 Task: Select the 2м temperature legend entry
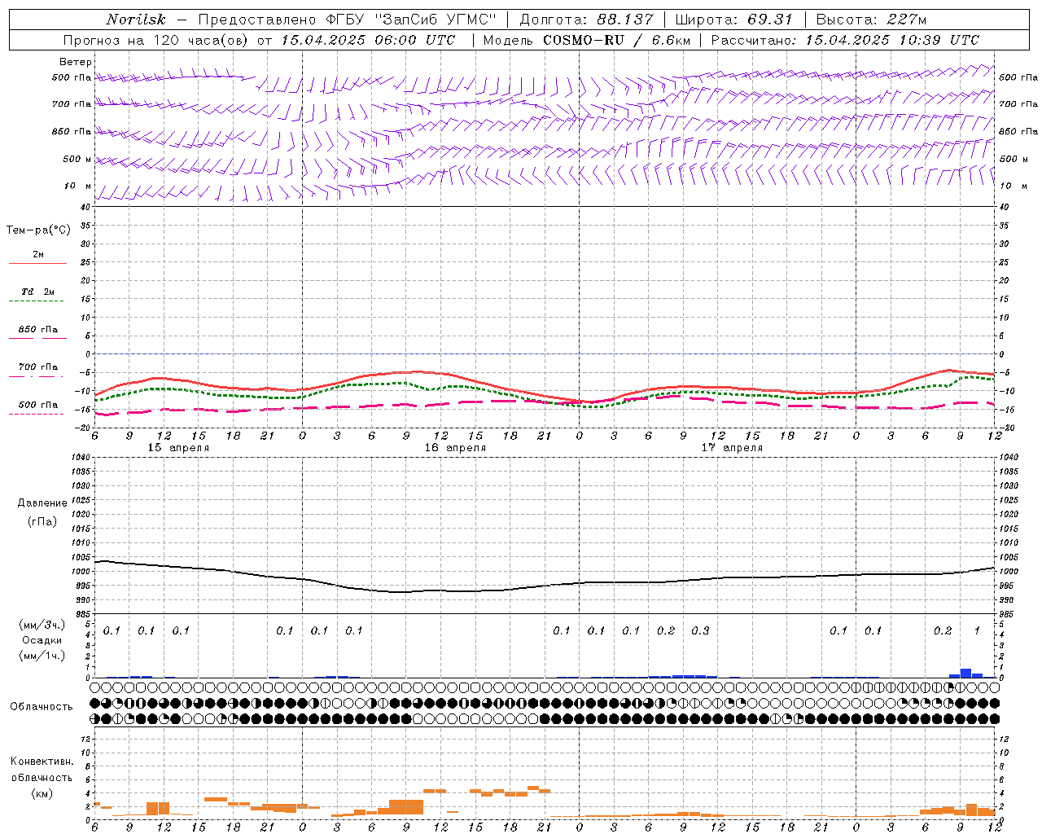coord(38,255)
